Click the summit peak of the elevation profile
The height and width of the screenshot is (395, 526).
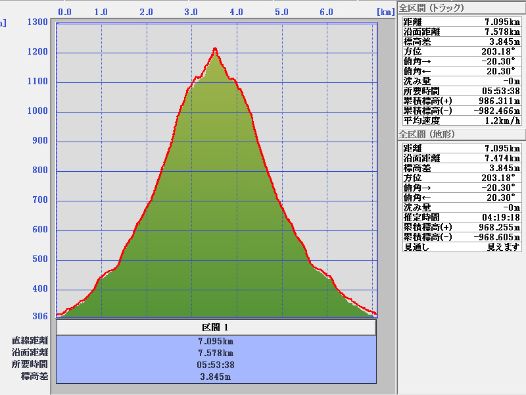[x=215, y=49]
